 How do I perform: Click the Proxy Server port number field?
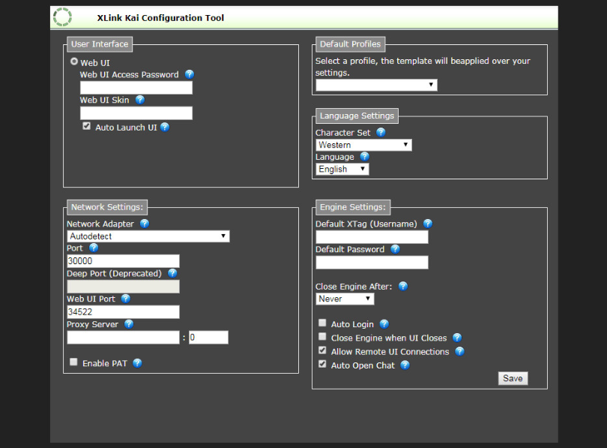[x=208, y=338]
